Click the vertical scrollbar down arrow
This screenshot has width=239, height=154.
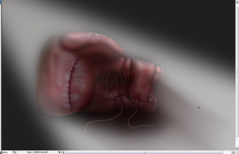(x=237, y=148)
